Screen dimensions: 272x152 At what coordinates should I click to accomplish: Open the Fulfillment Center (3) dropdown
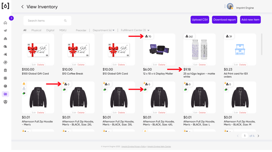click(135, 30)
